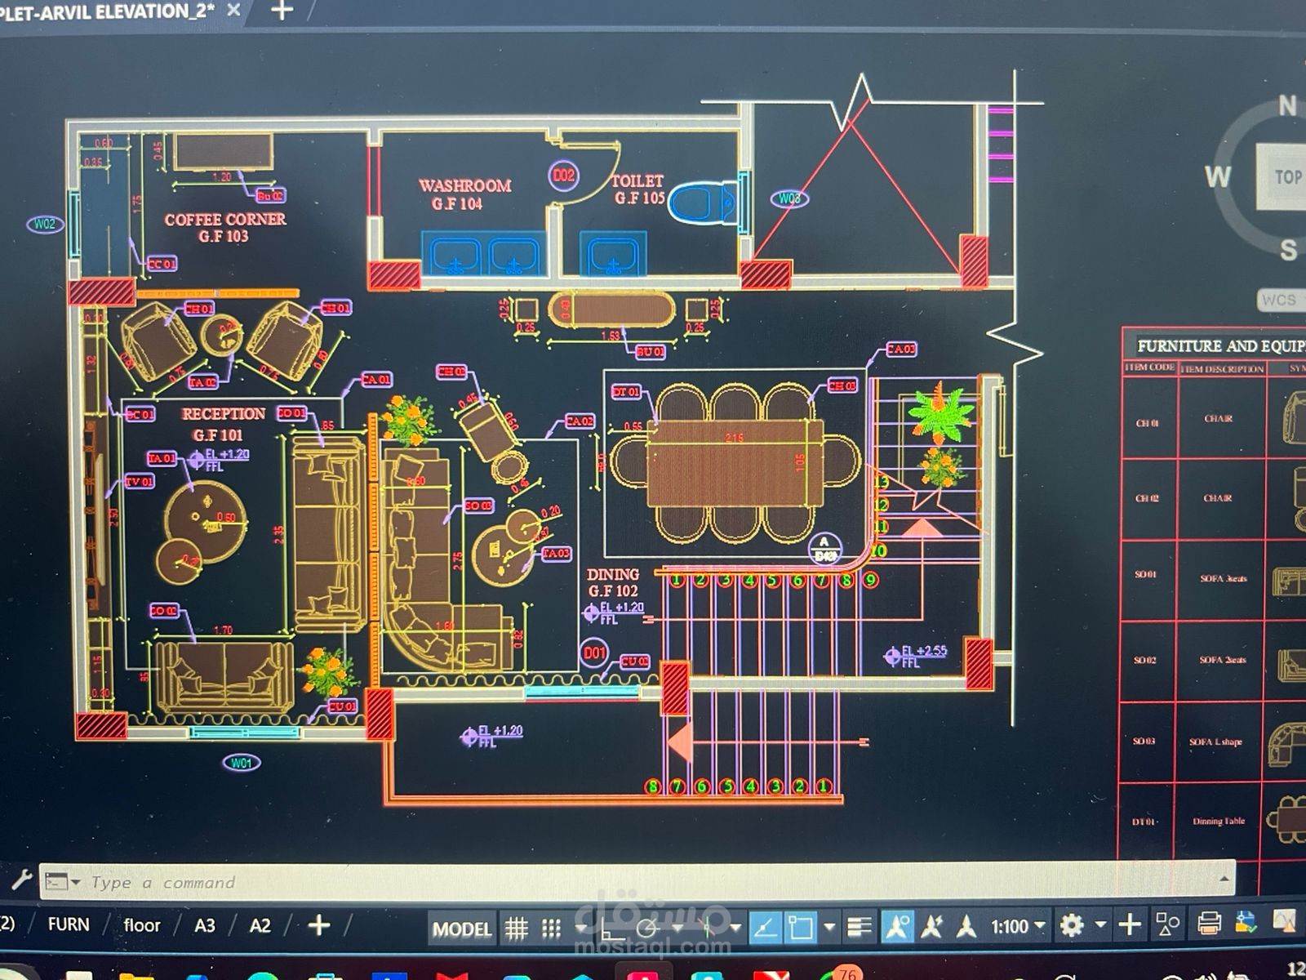1306x980 pixels.
Task: Open the A2 layout tab
Action: (x=260, y=925)
